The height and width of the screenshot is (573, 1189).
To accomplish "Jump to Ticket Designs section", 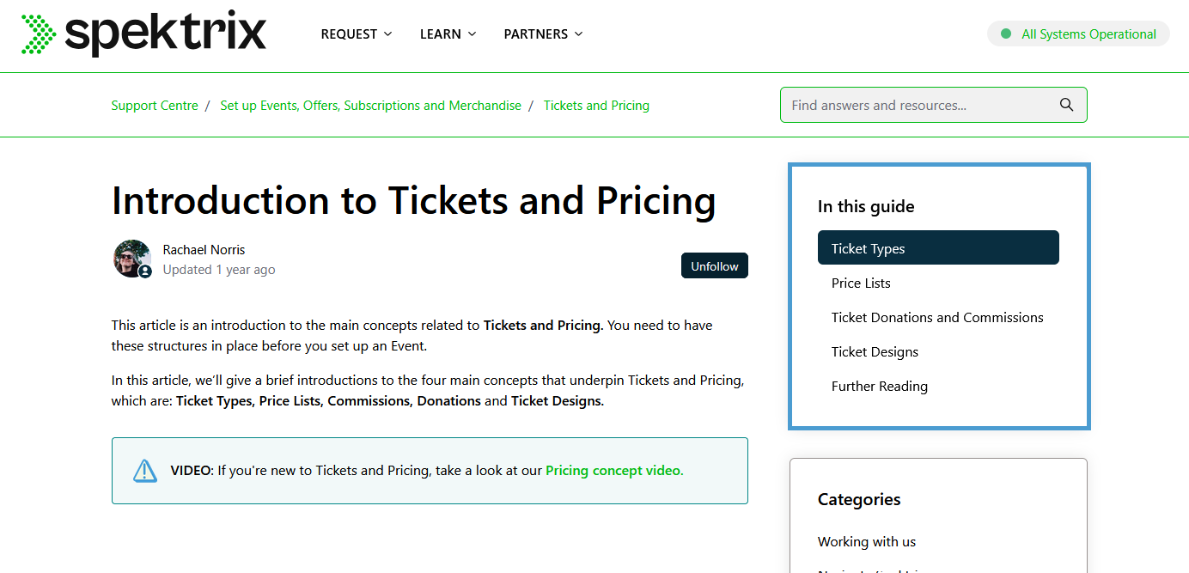I will (x=875, y=351).
